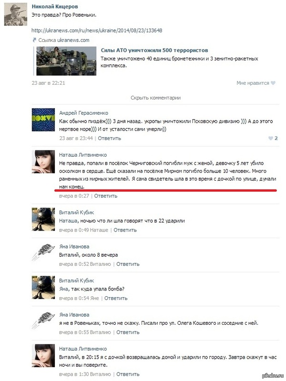This screenshot has width=286, height=381.
Task: Click Наташа Литвиненко's avatar on first comment
Action: click(x=43, y=161)
